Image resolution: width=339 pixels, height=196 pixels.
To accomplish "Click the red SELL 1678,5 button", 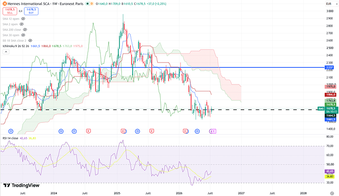I will click(10, 11).
